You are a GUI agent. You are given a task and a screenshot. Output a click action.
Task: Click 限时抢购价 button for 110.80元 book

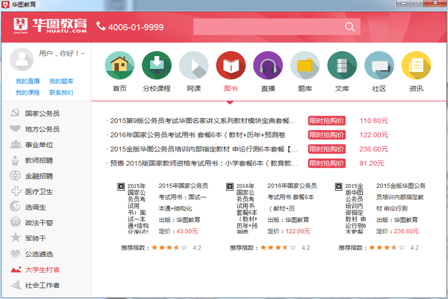point(326,121)
